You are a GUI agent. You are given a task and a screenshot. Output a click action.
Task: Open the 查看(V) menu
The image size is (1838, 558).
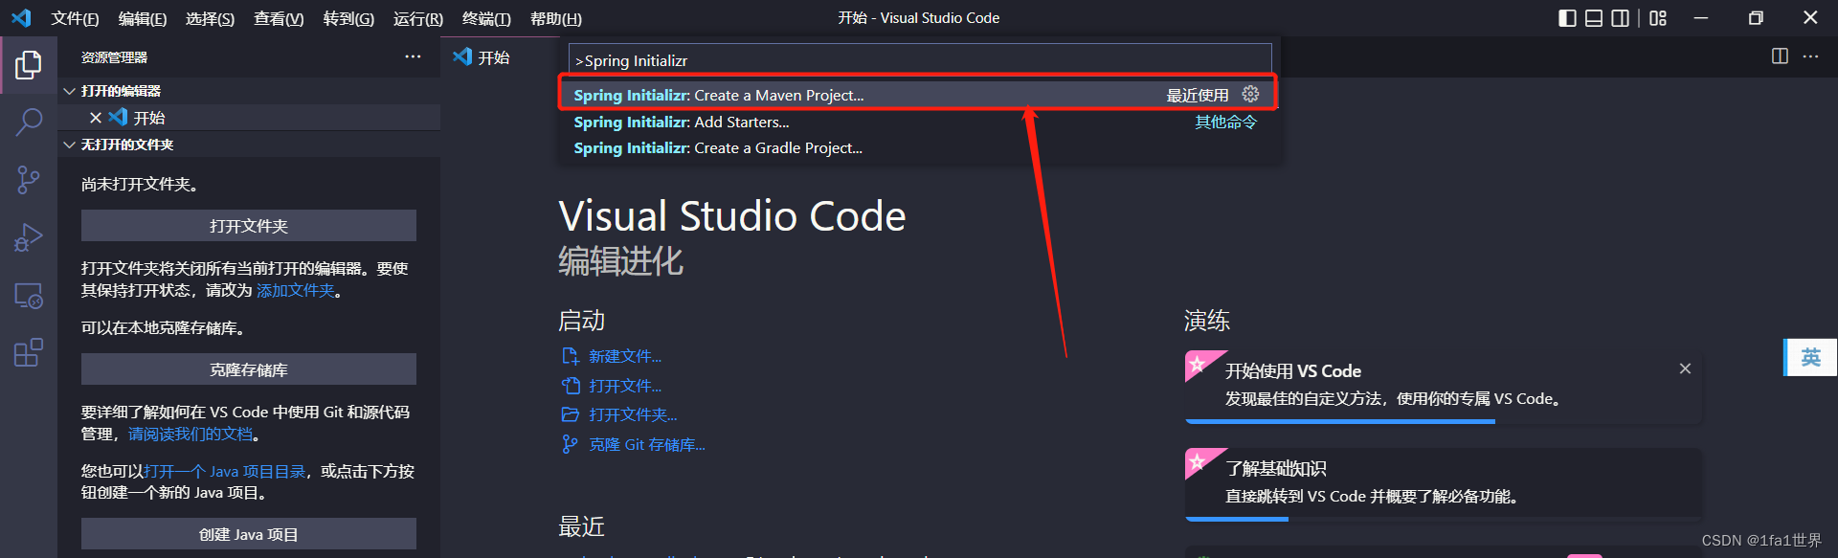pyautogui.click(x=279, y=19)
